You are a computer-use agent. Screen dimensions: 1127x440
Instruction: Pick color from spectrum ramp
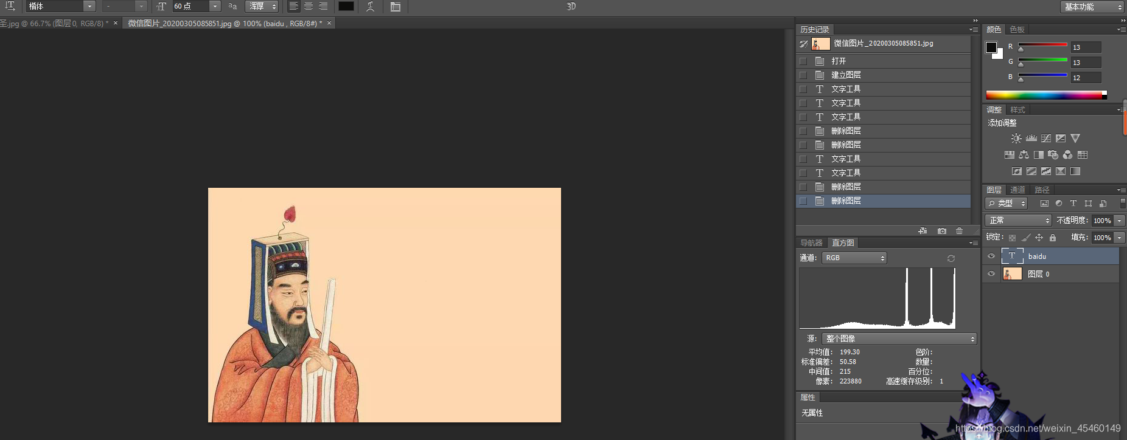[1046, 95]
